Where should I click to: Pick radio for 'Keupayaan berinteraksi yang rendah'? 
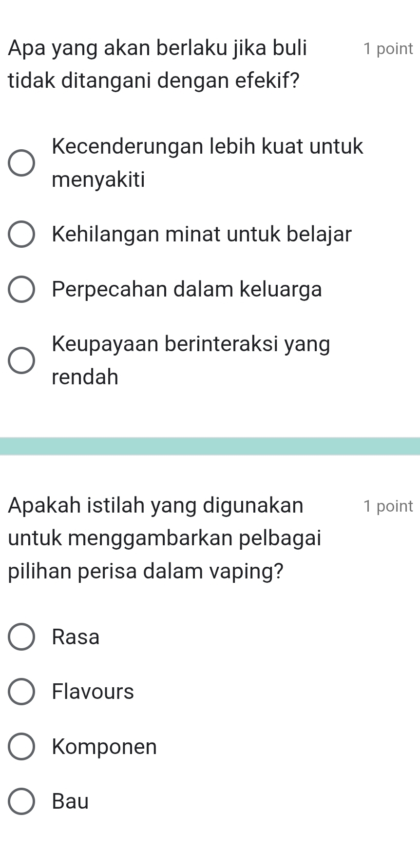(x=21, y=360)
